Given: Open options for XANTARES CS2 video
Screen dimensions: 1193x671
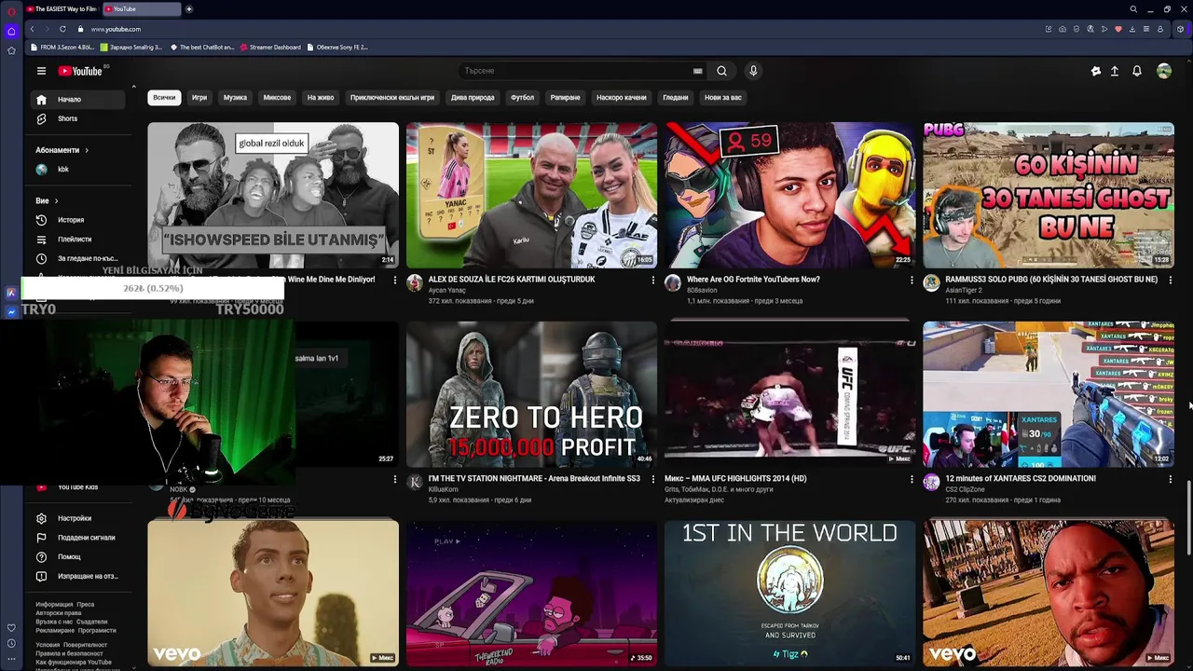Looking at the screenshot, I should coord(1170,479).
